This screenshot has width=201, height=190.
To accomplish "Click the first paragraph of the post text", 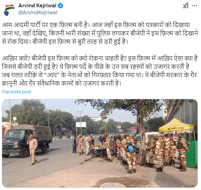I will [99, 33].
